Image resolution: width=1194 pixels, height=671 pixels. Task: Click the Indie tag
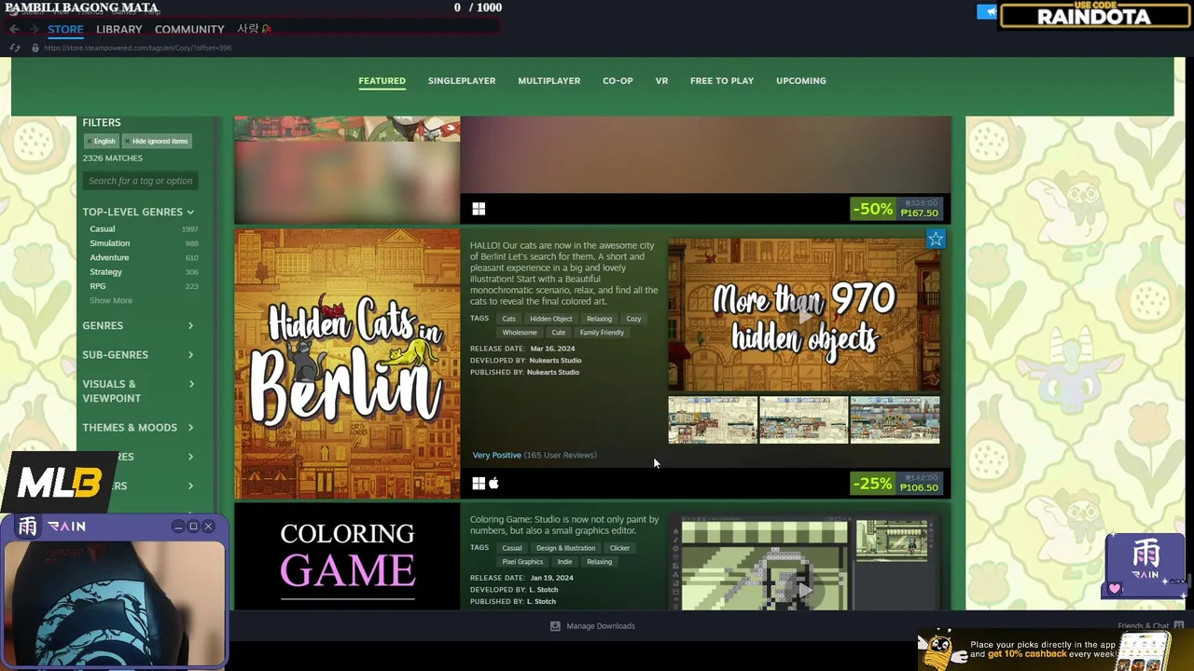[565, 562]
